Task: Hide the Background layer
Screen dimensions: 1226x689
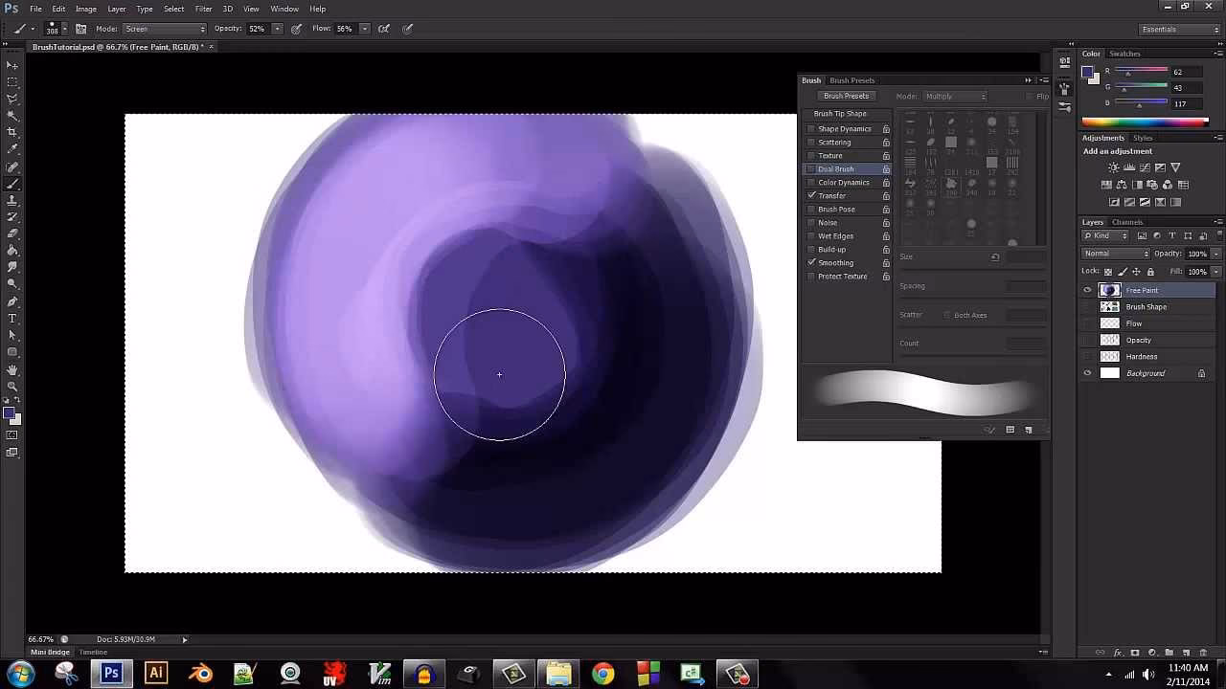Action: coord(1087,372)
